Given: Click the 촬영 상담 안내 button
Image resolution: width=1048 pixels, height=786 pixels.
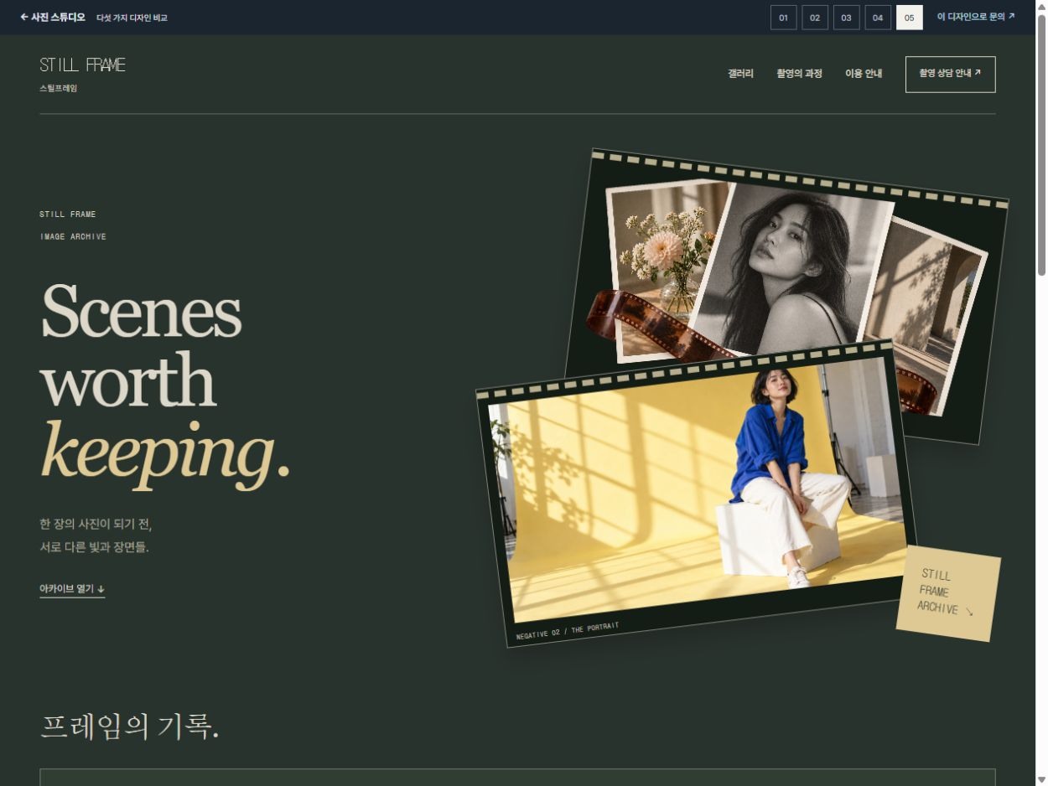Looking at the screenshot, I should tap(951, 74).
